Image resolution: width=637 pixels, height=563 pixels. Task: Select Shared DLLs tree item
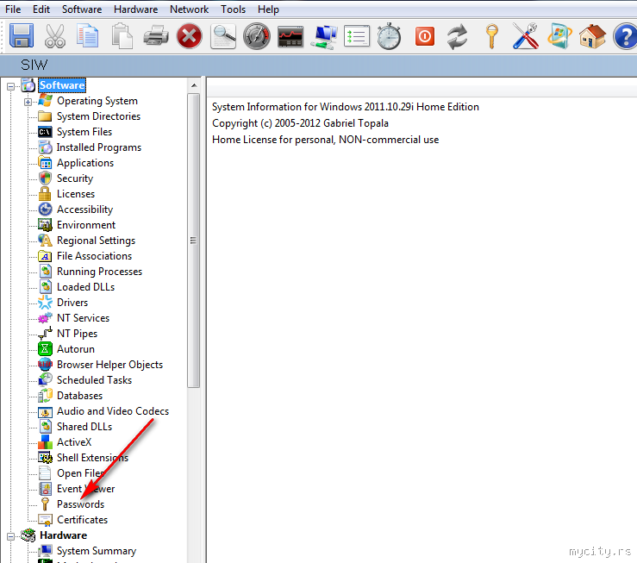[84, 427]
